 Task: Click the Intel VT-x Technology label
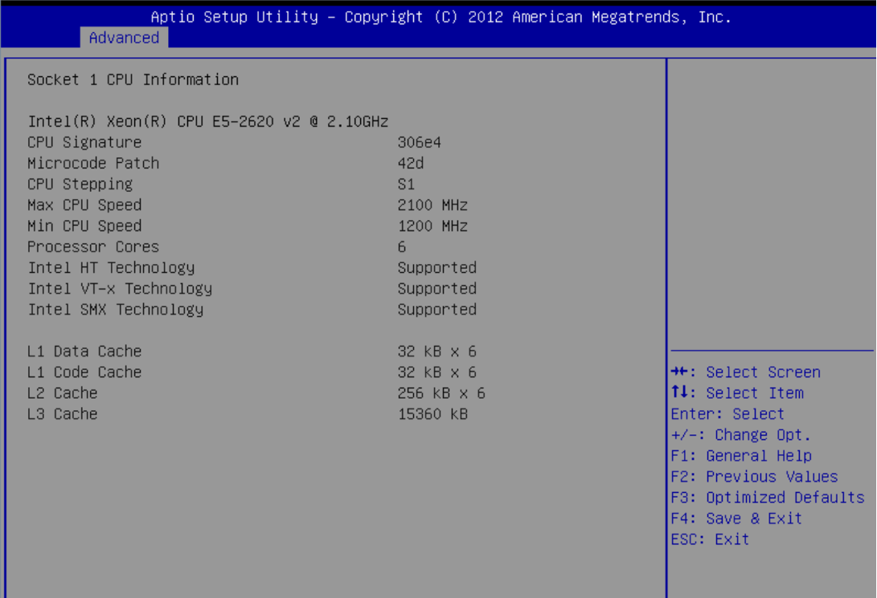pyautogui.click(x=120, y=289)
